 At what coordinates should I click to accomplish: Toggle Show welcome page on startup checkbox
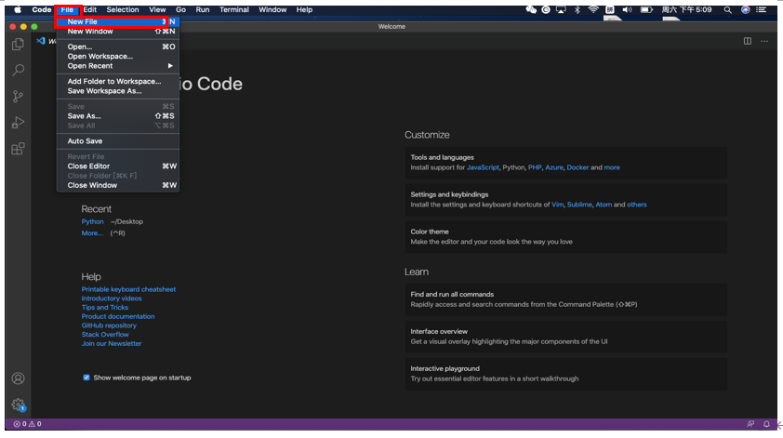coord(86,378)
